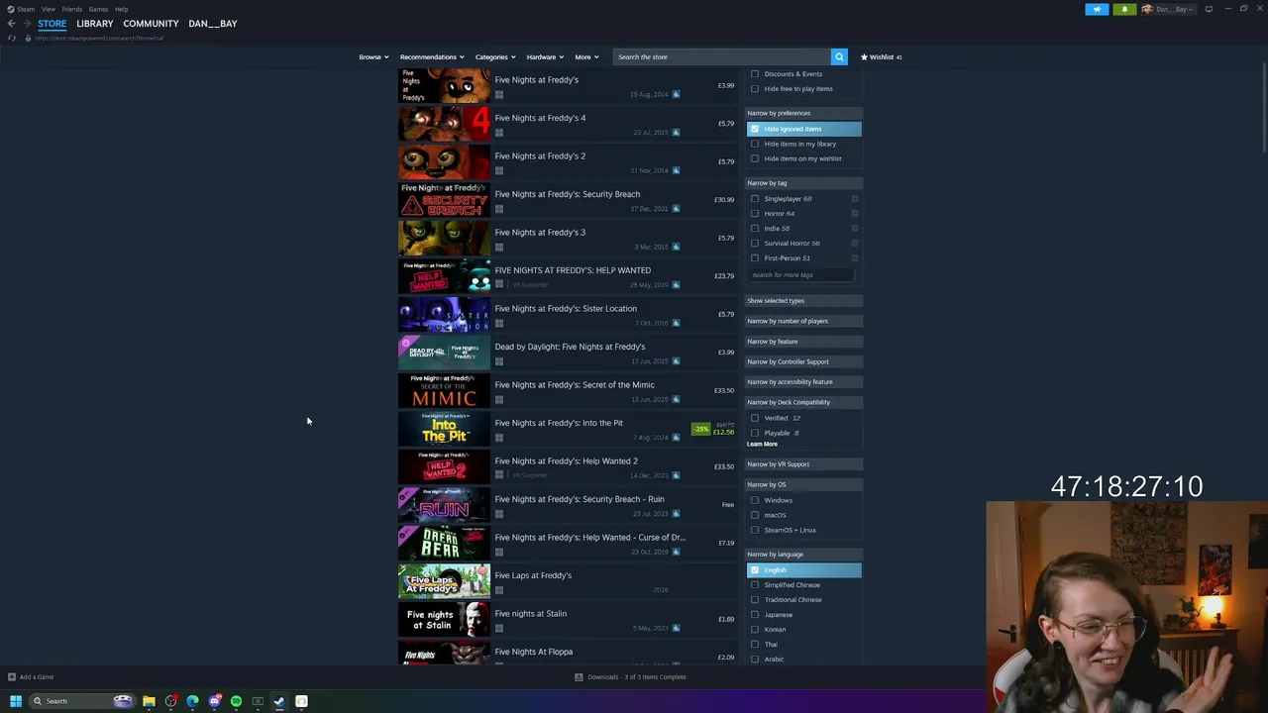Screen dimensions: 1268x713
Task: Open the Windows Start menu
Action: click(16, 701)
